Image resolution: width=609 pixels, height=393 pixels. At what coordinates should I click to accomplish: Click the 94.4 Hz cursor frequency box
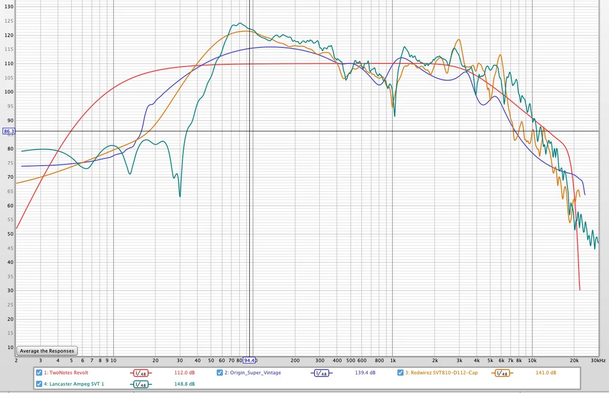pos(250,361)
